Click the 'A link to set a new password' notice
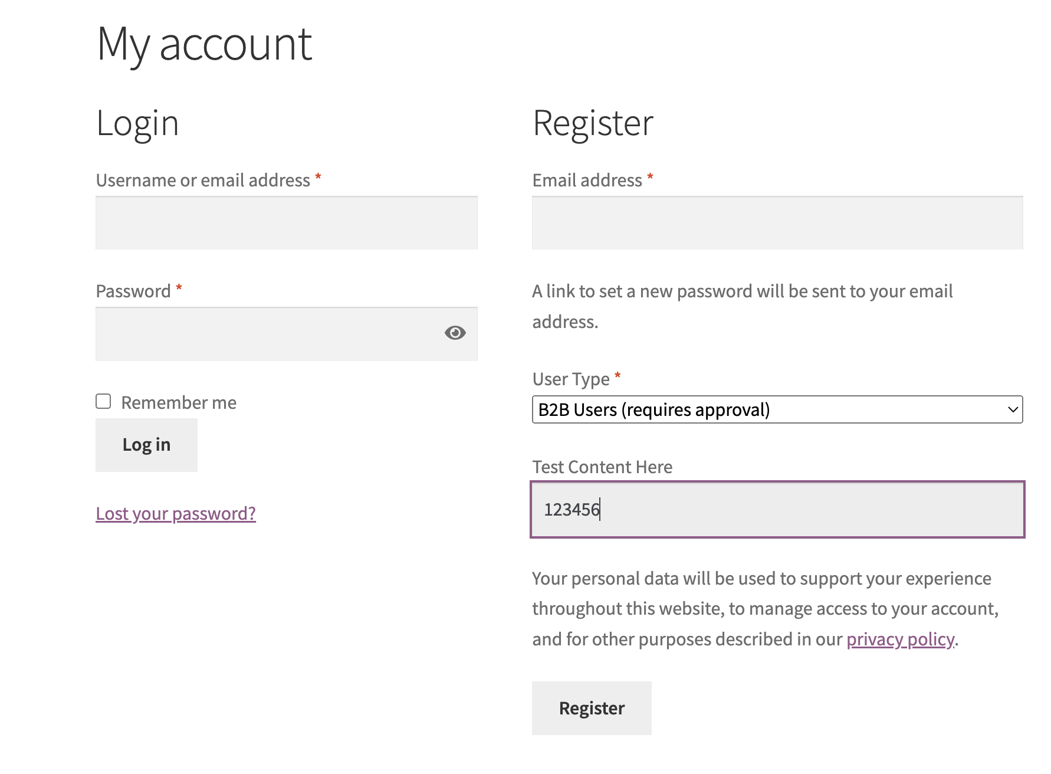1051x774 pixels. coord(742,306)
